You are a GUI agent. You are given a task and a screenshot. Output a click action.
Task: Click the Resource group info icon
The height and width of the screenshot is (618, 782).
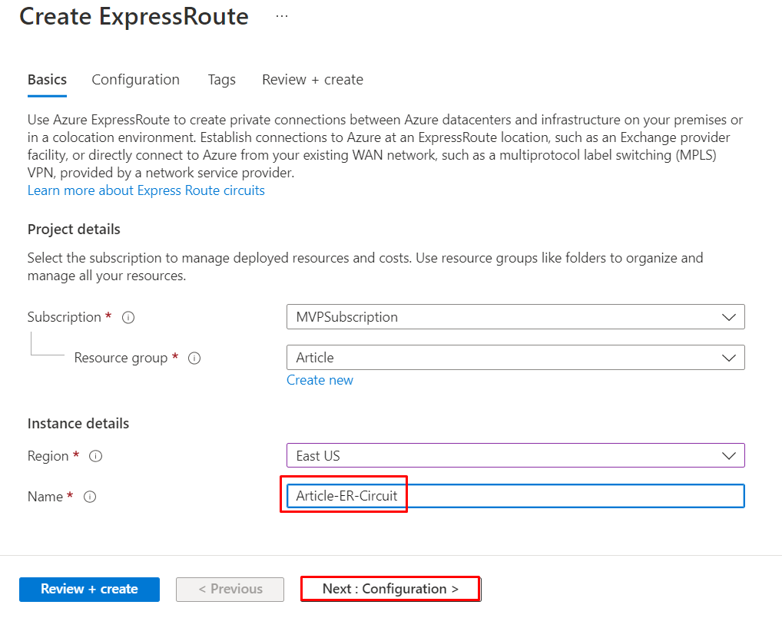pos(194,358)
